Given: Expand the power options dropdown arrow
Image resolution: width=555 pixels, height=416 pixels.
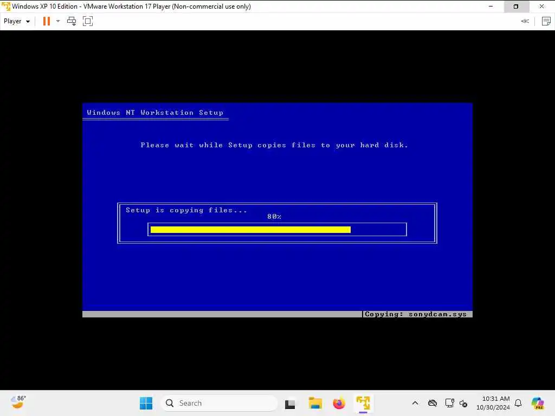Looking at the screenshot, I should [x=58, y=21].
